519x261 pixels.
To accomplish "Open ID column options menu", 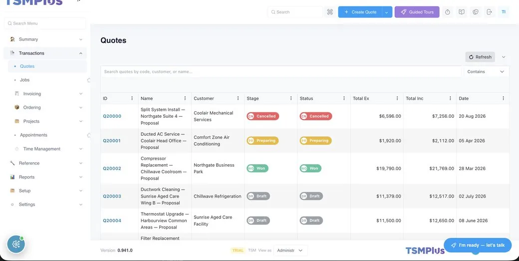I will pos(132,98).
